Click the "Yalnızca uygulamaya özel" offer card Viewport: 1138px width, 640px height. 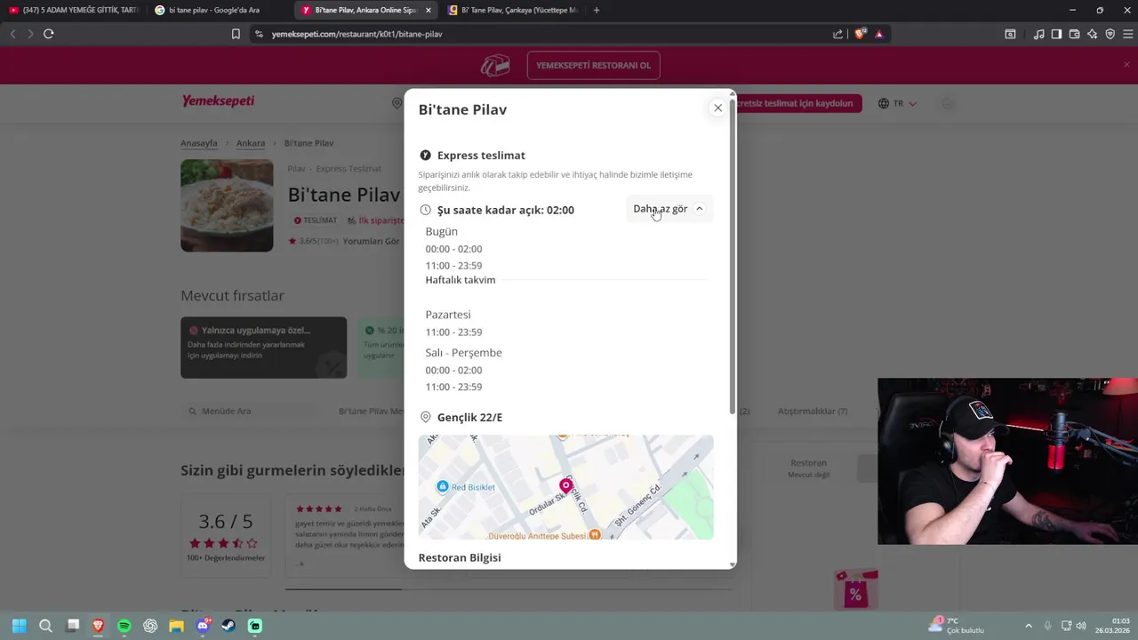coord(264,348)
